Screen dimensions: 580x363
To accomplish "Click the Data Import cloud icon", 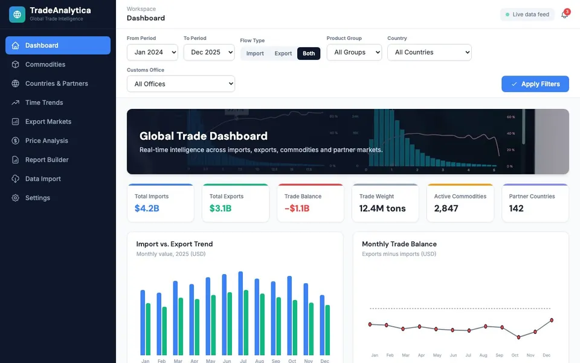I will [15, 179].
